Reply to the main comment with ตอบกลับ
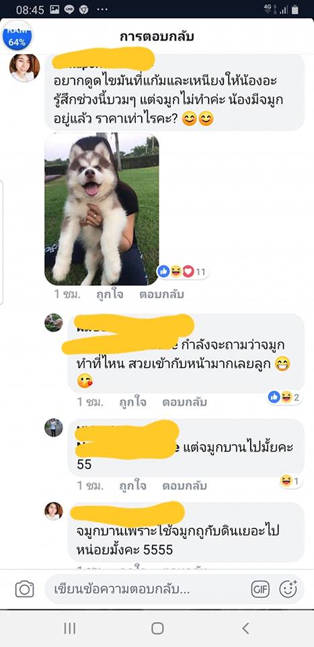This screenshot has height=647, width=314. (x=161, y=295)
